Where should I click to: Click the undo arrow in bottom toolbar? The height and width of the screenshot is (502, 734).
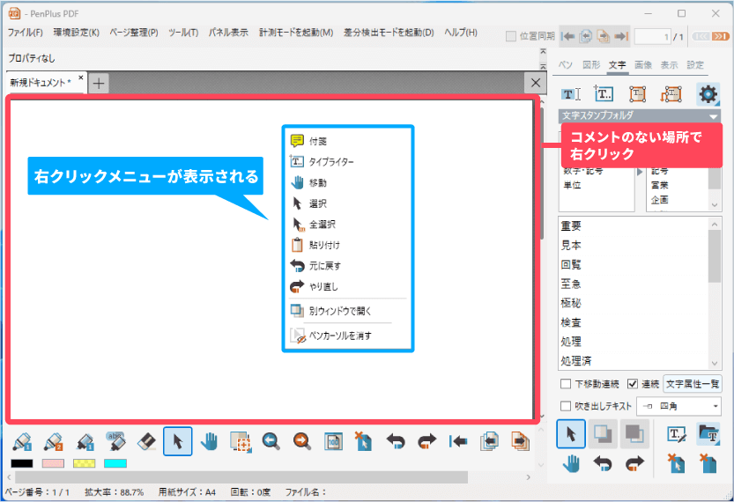pos(396,441)
